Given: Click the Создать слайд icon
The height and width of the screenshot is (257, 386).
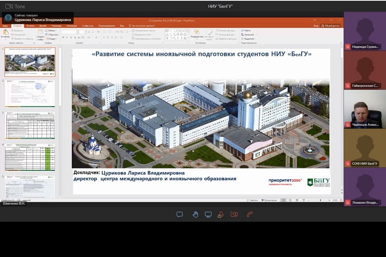Looking at the screenshot, I should coord(41,34).
